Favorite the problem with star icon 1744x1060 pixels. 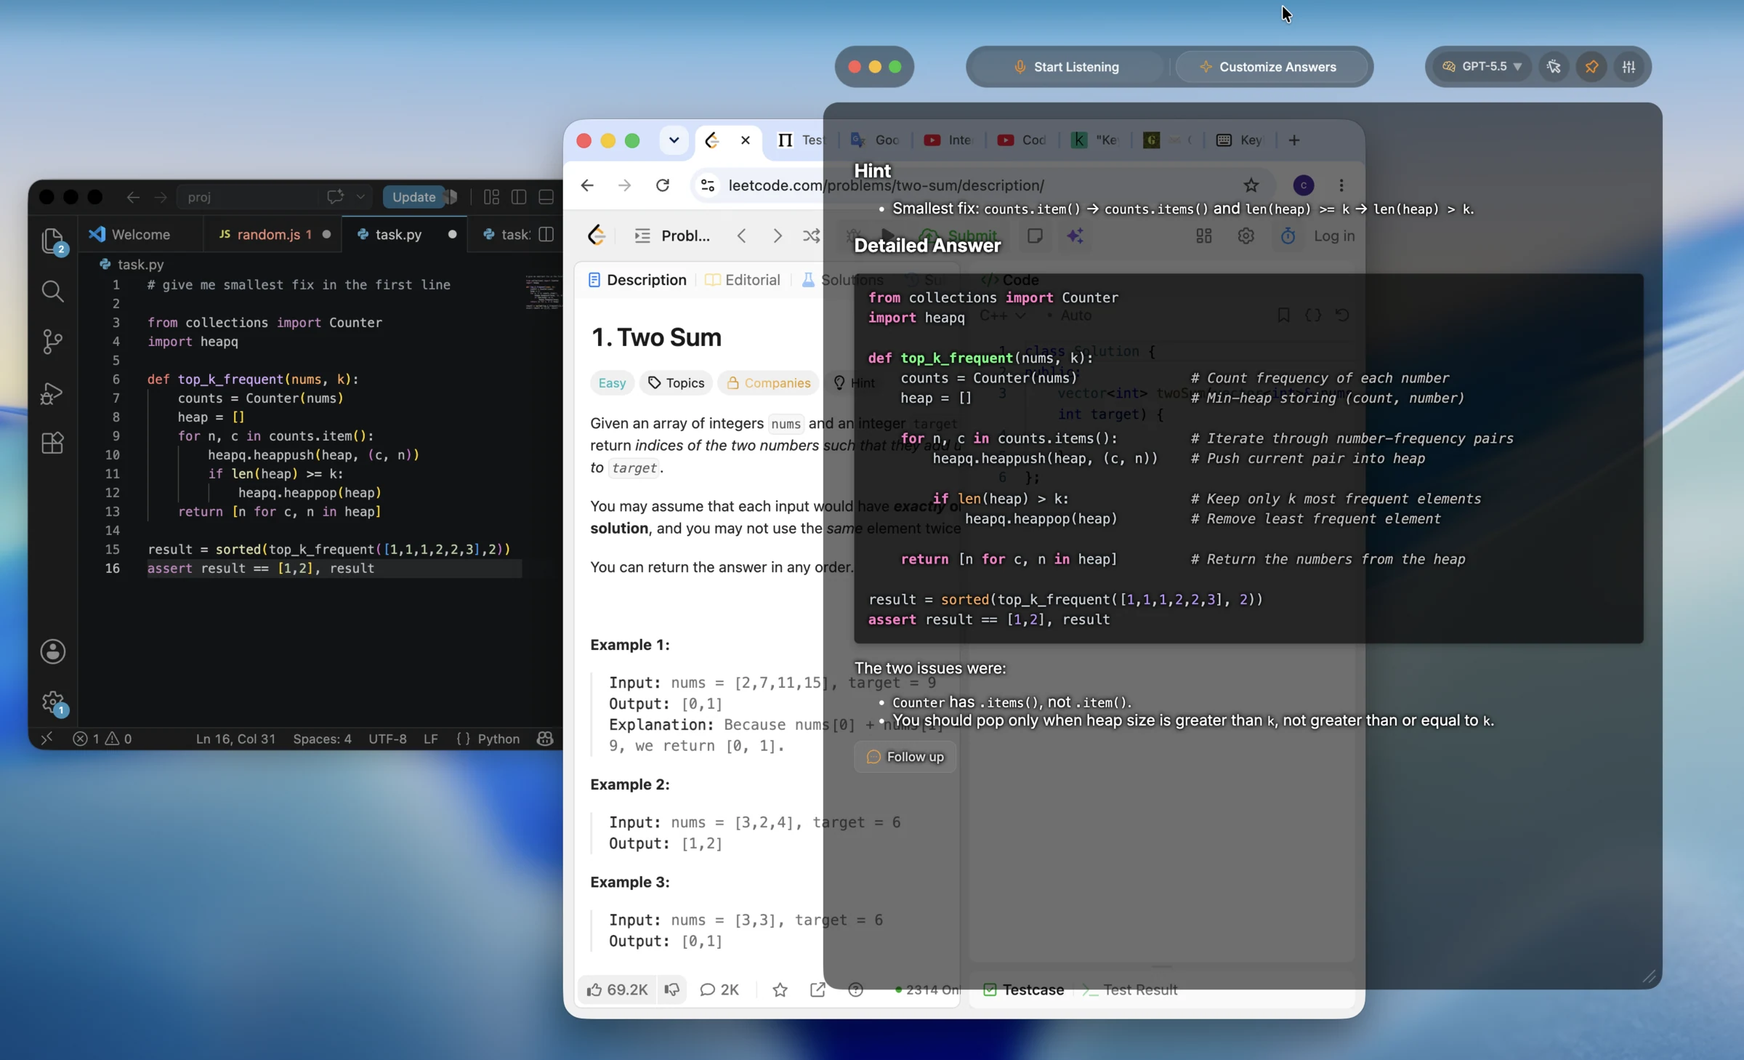pyautogui.click(x=780, y=989)
